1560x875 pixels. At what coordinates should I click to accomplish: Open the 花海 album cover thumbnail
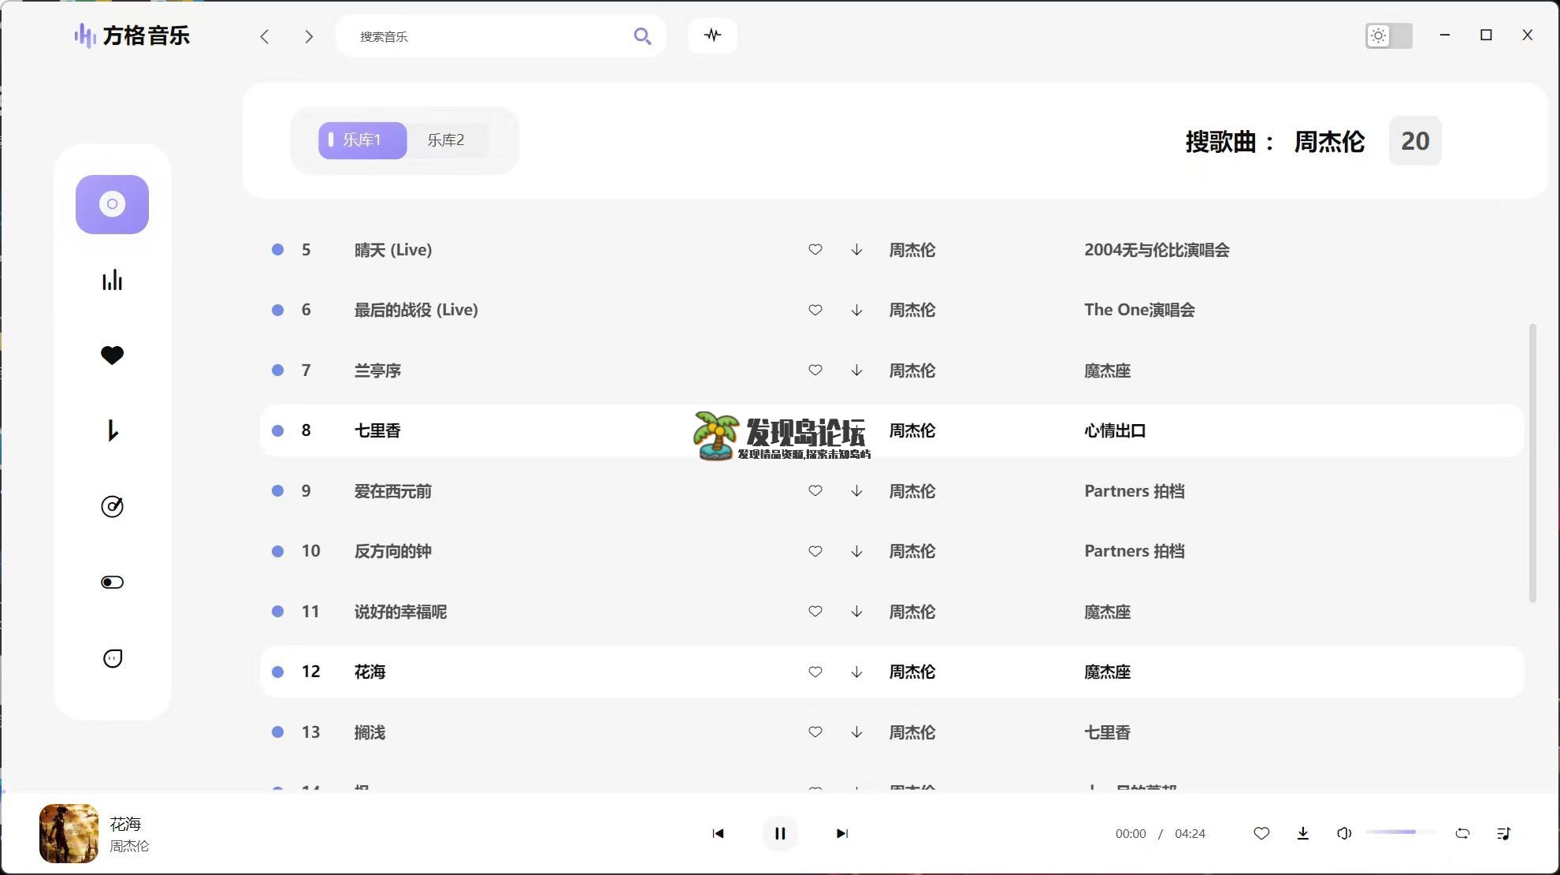click(69, 833)
